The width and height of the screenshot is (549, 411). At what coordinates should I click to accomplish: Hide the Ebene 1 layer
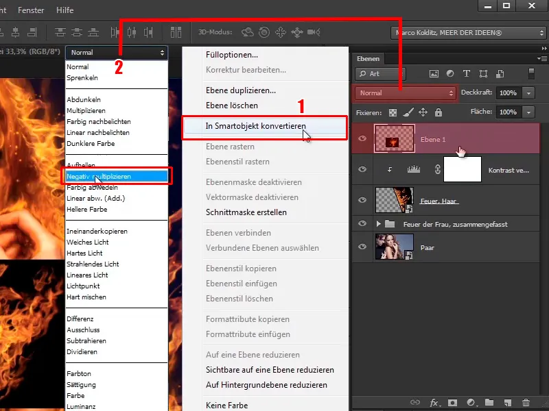(362, 138)
